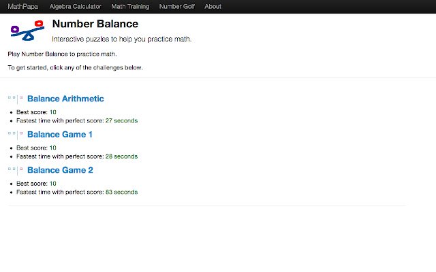Open the MathPapa home link
The image size is (436, 272).
[x=22, y=6]
